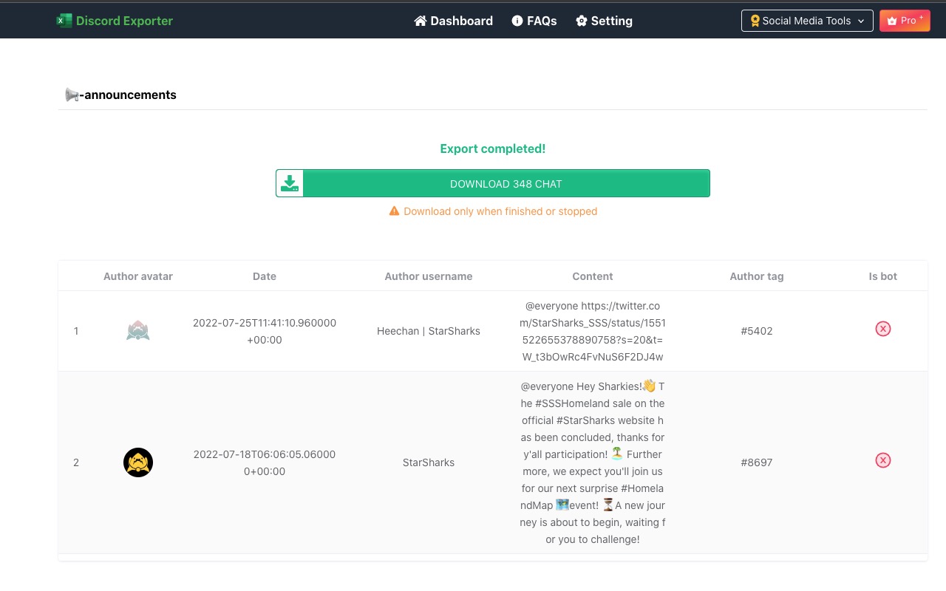Click the green download progress bar
The height and width of the screenshot is (591, 946).
coord(506,183)
